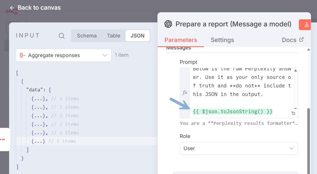Expand the third collapsed {...} data item
Viewport: 317px width, 174px height.
pos(39,116)
